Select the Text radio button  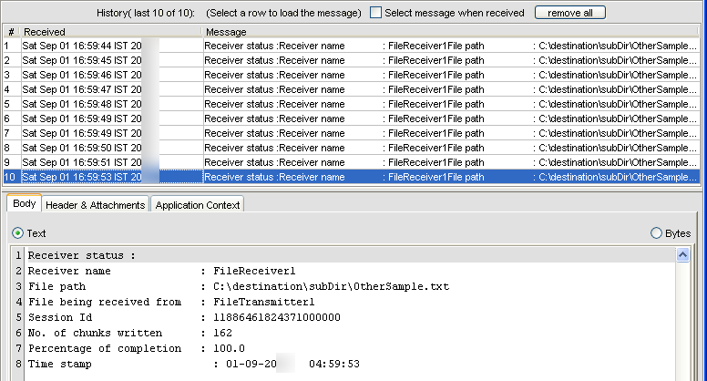pyautogui.click(x=17, y=233)
